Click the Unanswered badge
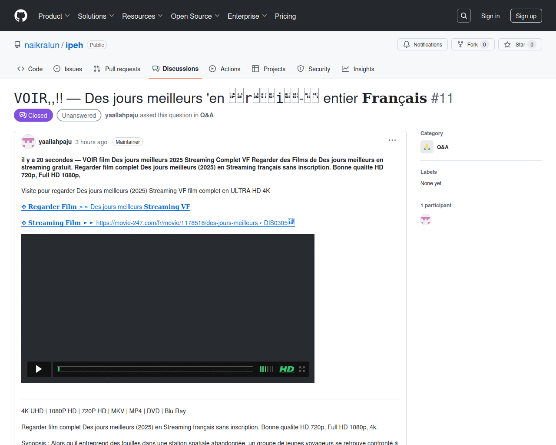 79,115
